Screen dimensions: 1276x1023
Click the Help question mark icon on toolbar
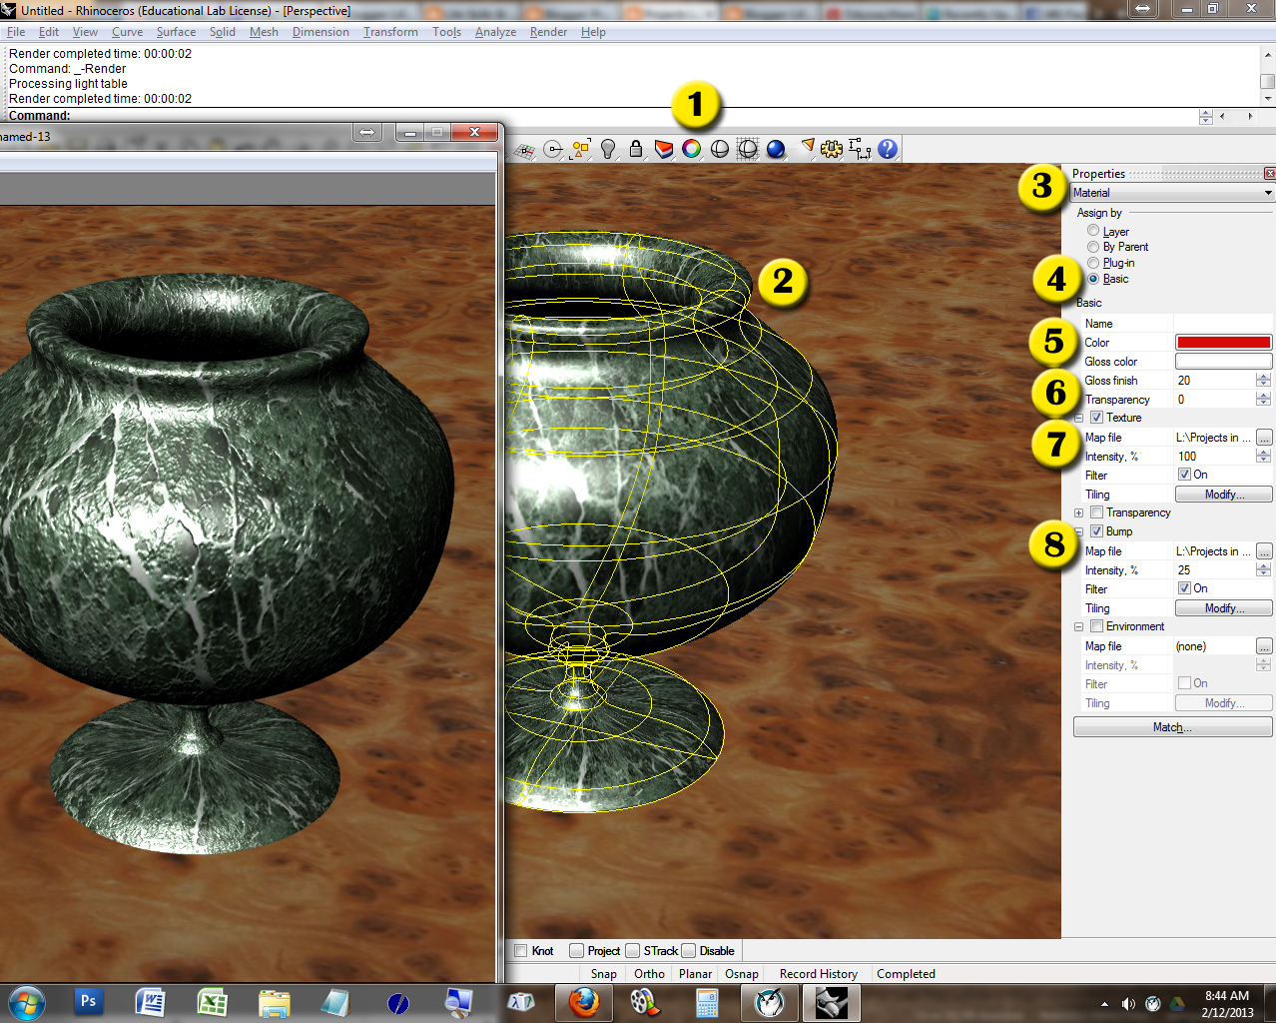tap(886, 148)
